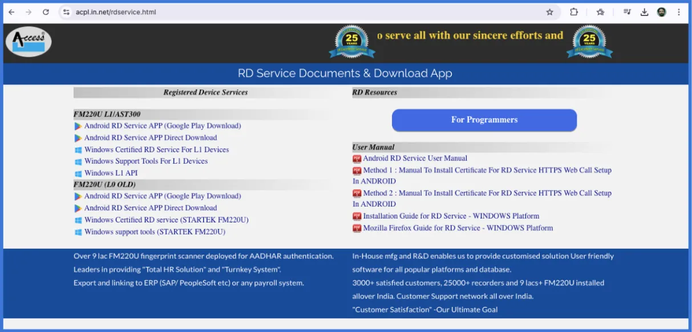Open Windows Certified RD service (STARTEK FM220U)
The height and width of the screenshot is (332, 692).
click(x=167, y=220)
